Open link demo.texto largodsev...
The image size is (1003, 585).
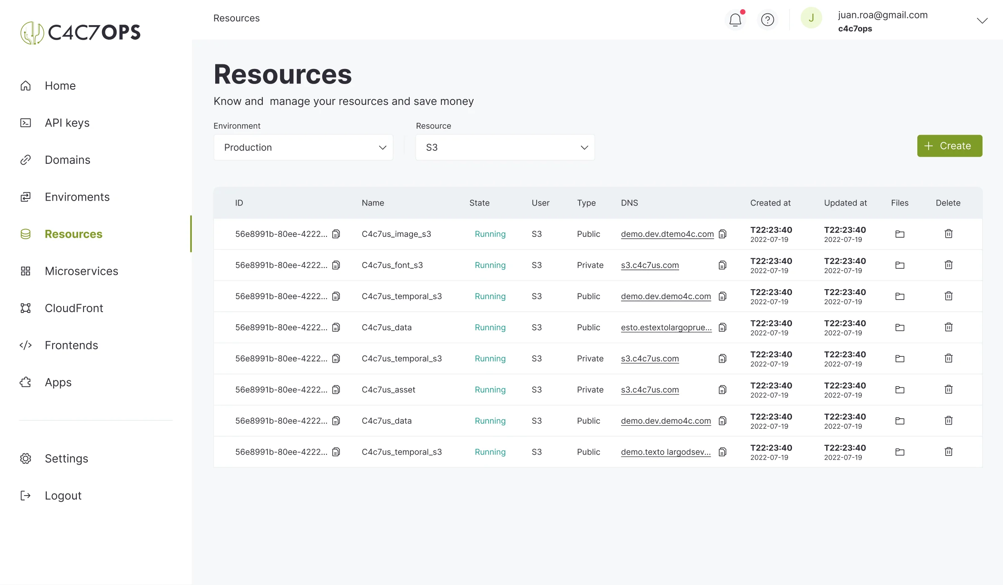tap(666, 452)
